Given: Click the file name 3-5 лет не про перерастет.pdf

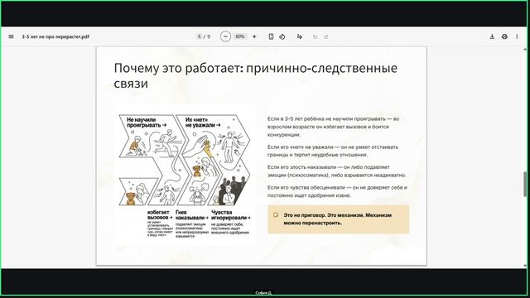Looking at the screenshot, I should coord(55,36).
